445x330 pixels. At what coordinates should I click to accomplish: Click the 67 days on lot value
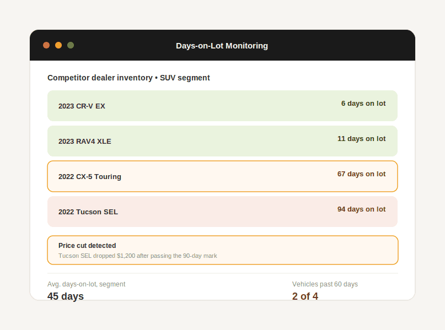(x=361, y=174)
